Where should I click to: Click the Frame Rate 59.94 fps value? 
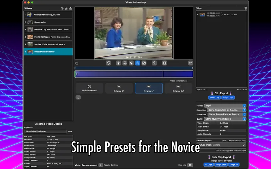point(51,149)
